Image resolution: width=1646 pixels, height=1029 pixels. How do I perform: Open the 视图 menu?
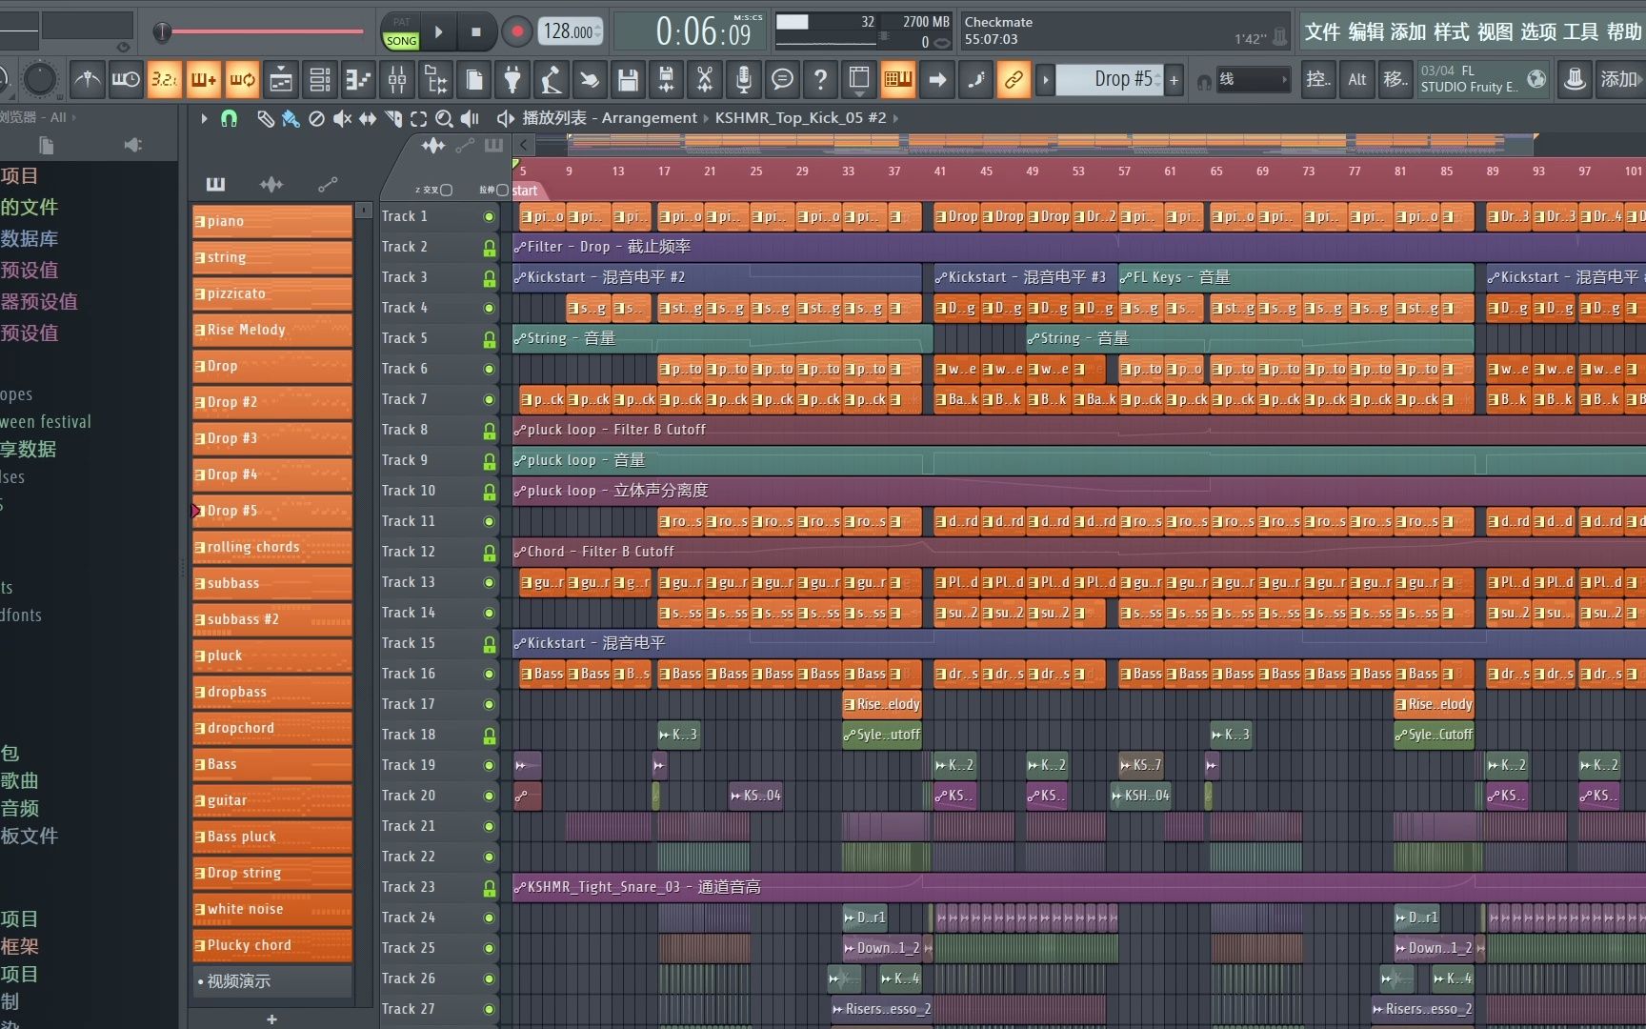pos(1495,31)
